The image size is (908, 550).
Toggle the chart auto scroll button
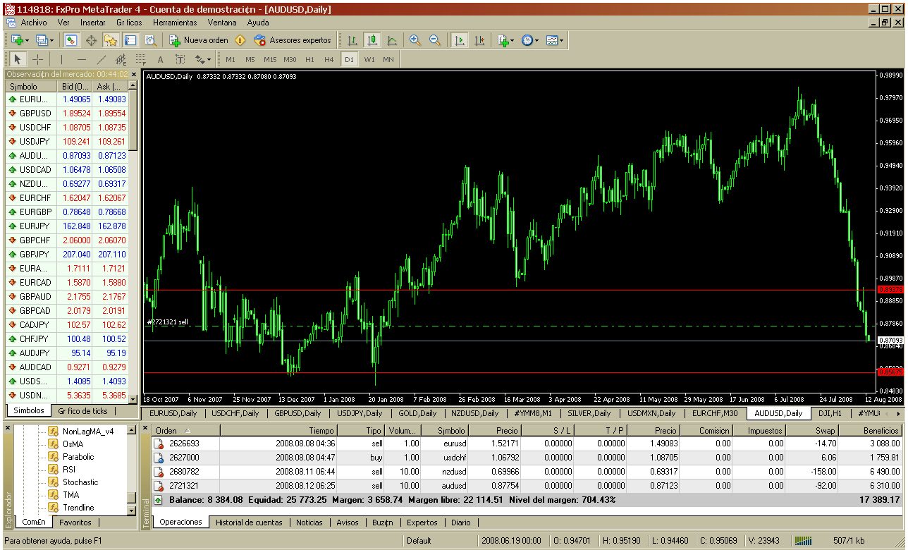[460, 40]
